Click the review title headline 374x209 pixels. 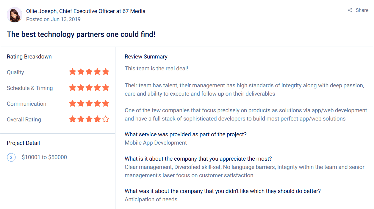[81, 34]
